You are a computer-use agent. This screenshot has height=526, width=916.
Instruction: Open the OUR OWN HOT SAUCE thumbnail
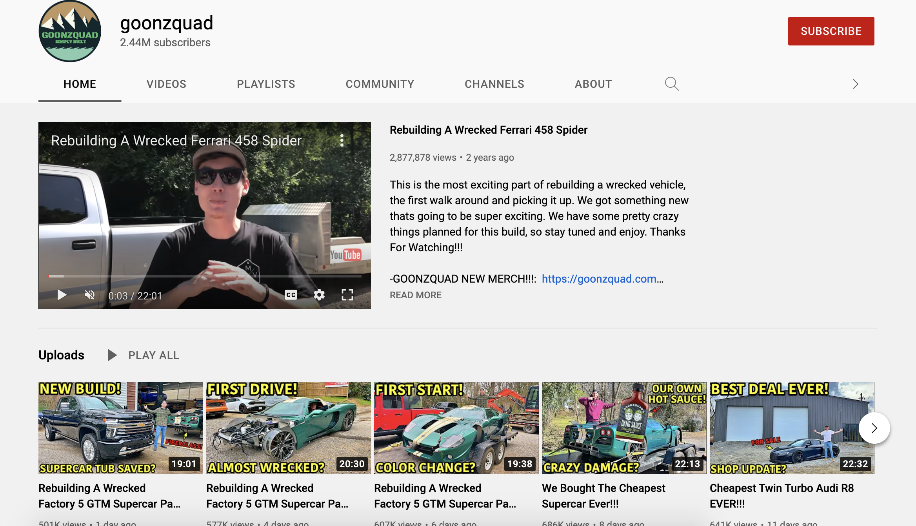pos(624,428)
